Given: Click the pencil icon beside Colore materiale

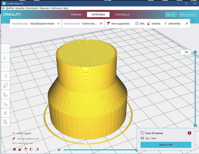Looking at the screenshot, I should click(x=101, y=23).
